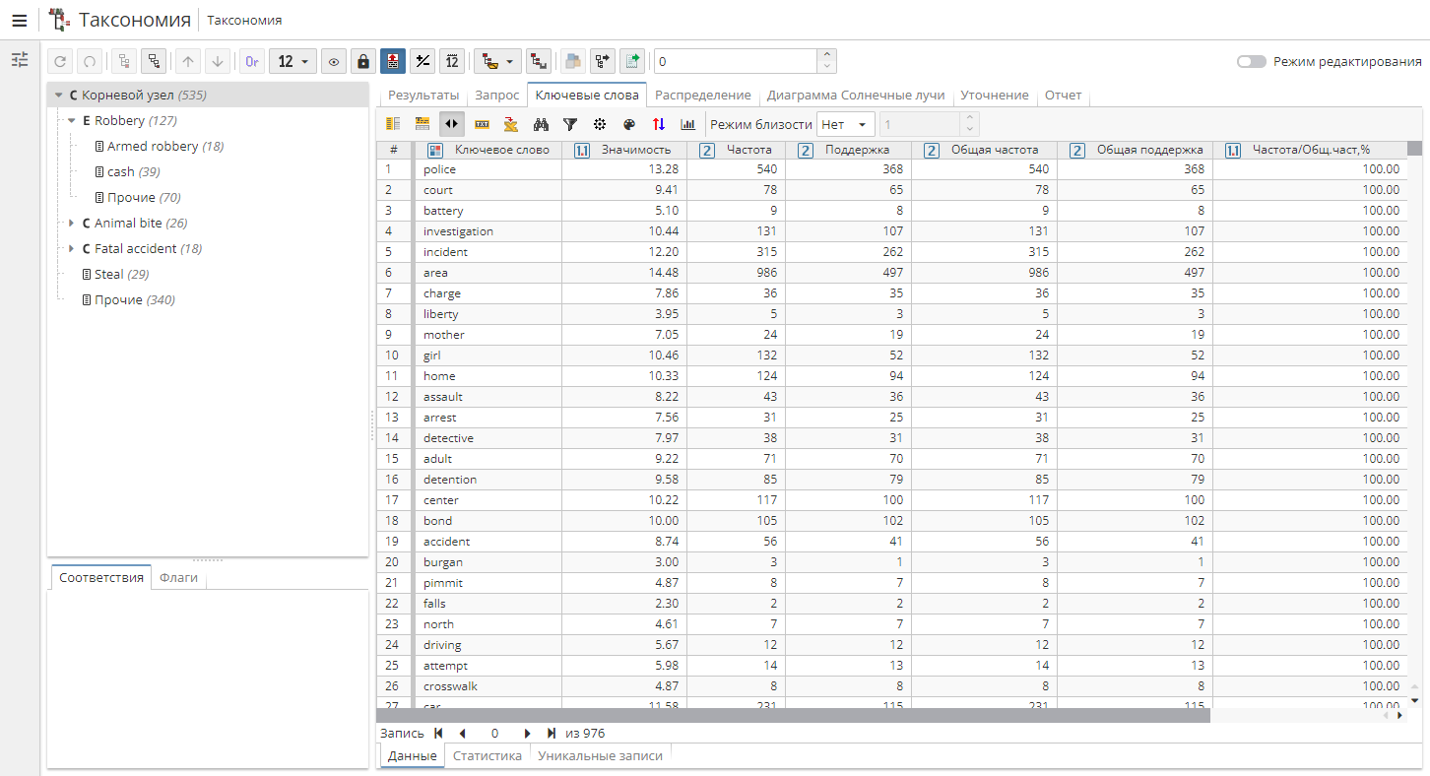Open the left sidebar settings sliders icon
Viewport: 1430px width, 776px height.
point(20,60)
